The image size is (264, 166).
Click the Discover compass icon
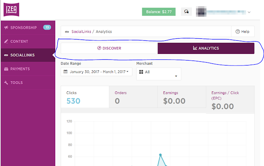[x=99, y=48]
